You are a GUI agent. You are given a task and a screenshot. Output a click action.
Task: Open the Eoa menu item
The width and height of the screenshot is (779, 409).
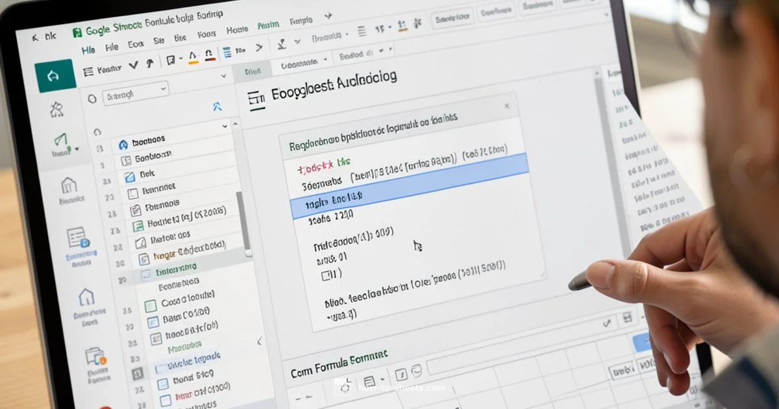[136, 44]
